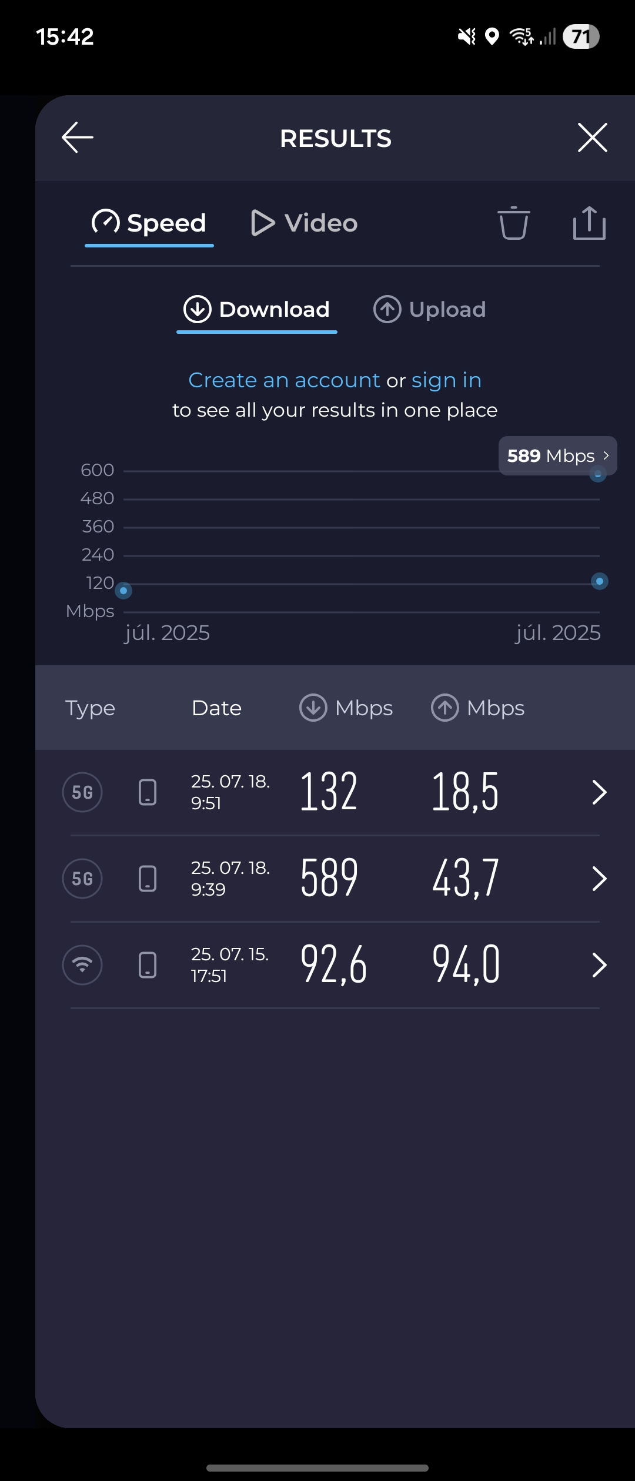Tap the back arrow icon
Screen dimensions: 635x1481
78,138
